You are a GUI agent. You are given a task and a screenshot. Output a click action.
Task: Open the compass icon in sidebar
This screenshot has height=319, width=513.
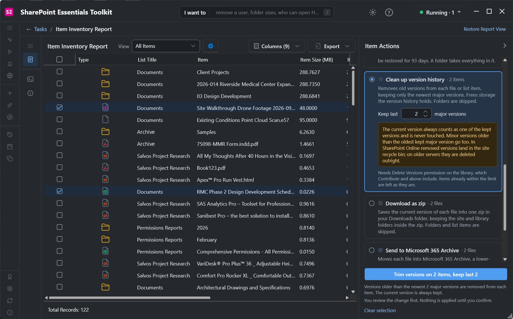tap(10, 117)
